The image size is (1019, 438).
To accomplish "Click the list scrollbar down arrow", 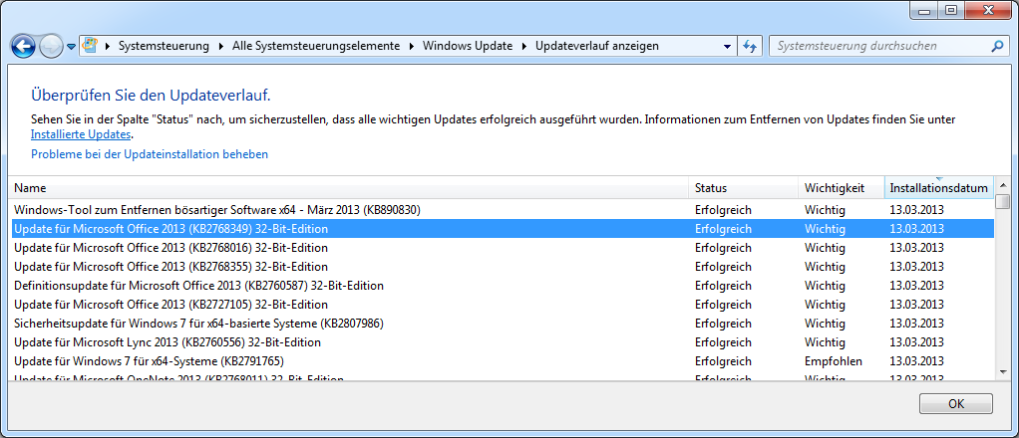I will point(1003,372).
